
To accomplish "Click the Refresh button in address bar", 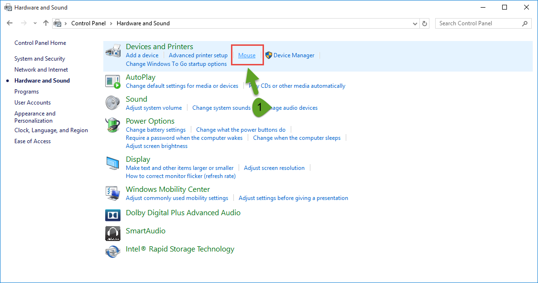I will (x=425, y=23).
